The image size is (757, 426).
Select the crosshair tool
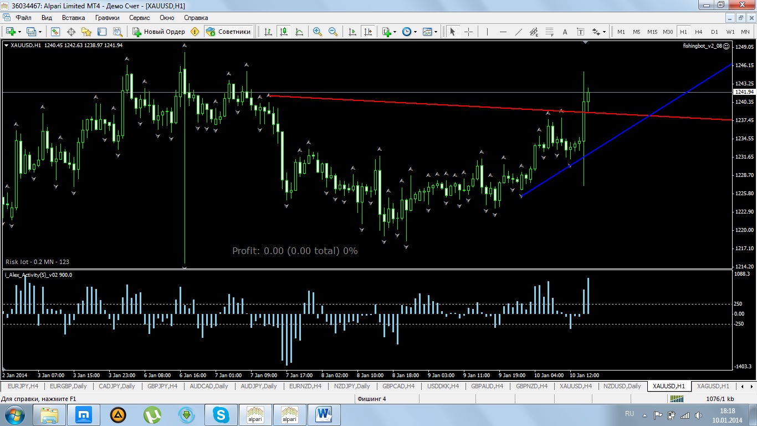click(x=468, y=32)
